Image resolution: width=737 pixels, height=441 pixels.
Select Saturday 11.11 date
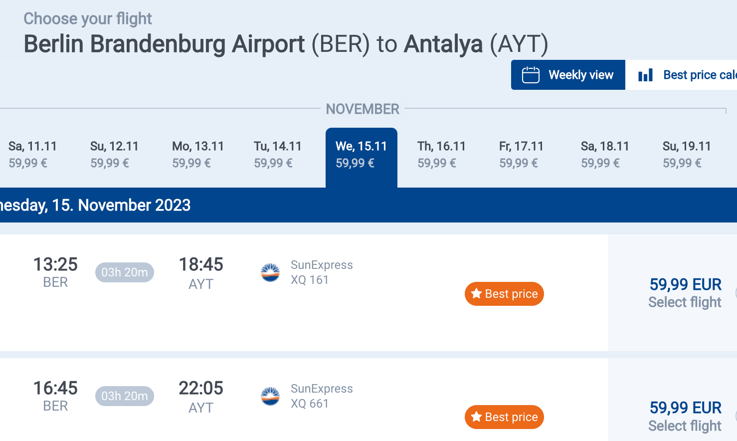pos(32,154)
